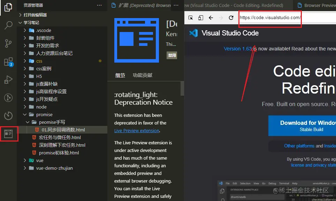Open Browser Preview from activity bar
336x201 pixels.
(8, 134)
